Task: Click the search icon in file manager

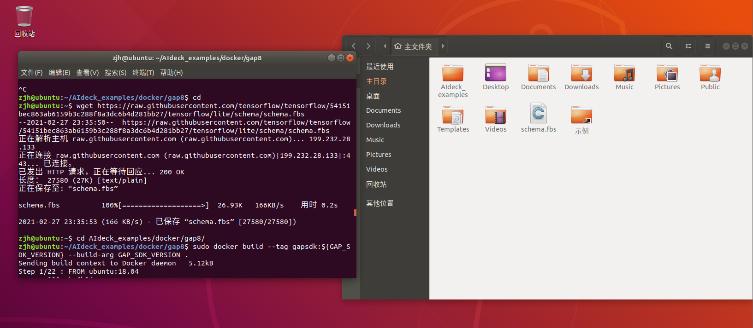Action: pyautogui.click(x=669, y=46)
